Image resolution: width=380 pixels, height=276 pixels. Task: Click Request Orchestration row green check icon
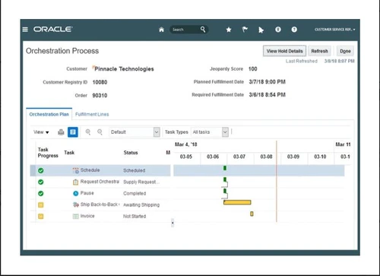[x=41, y=182]
